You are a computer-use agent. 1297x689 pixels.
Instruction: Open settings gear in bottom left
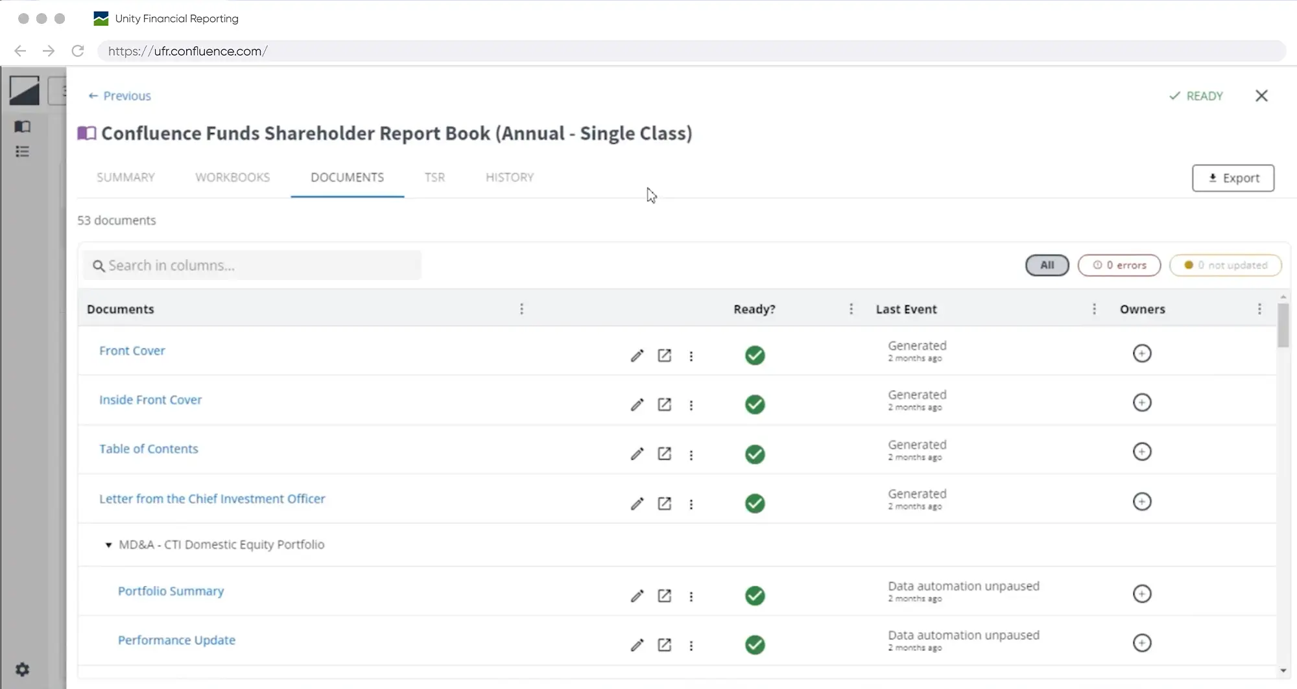pos(23,669)
